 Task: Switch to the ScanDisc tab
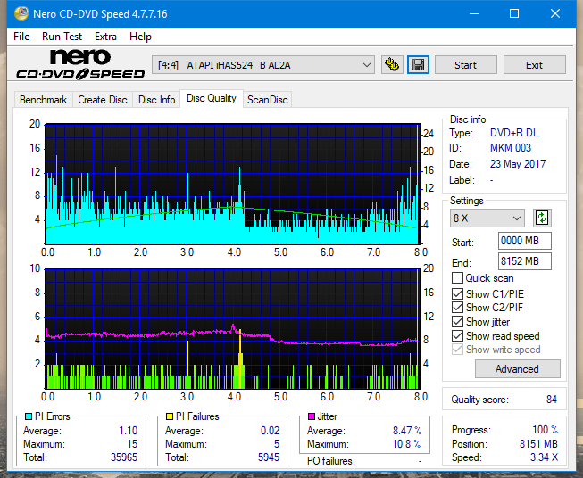267,100
